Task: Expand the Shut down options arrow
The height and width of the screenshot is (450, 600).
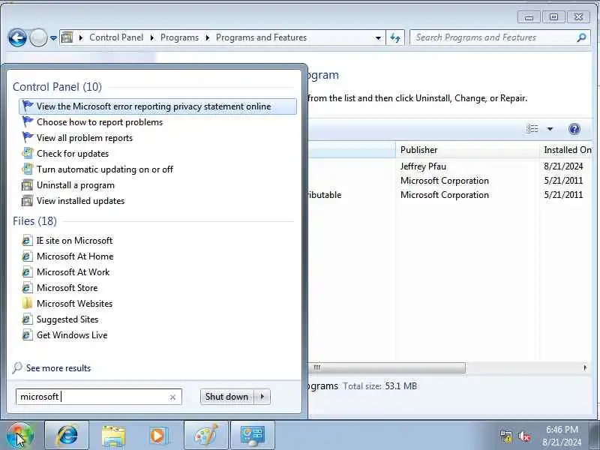Action: [262, 397]
